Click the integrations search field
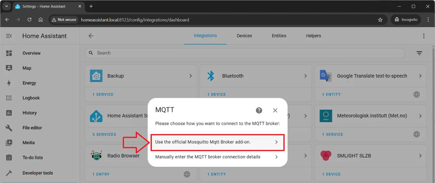This screenshot has width=435, height=183. 246,53
